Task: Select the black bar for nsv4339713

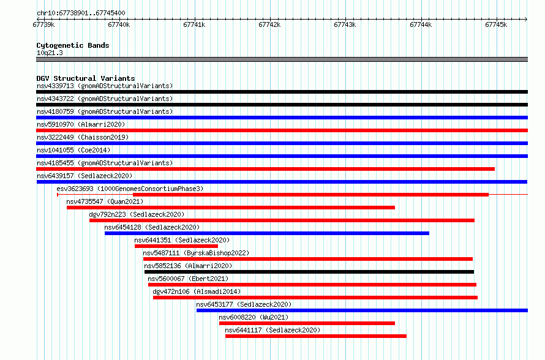Action: click(282, 92)
